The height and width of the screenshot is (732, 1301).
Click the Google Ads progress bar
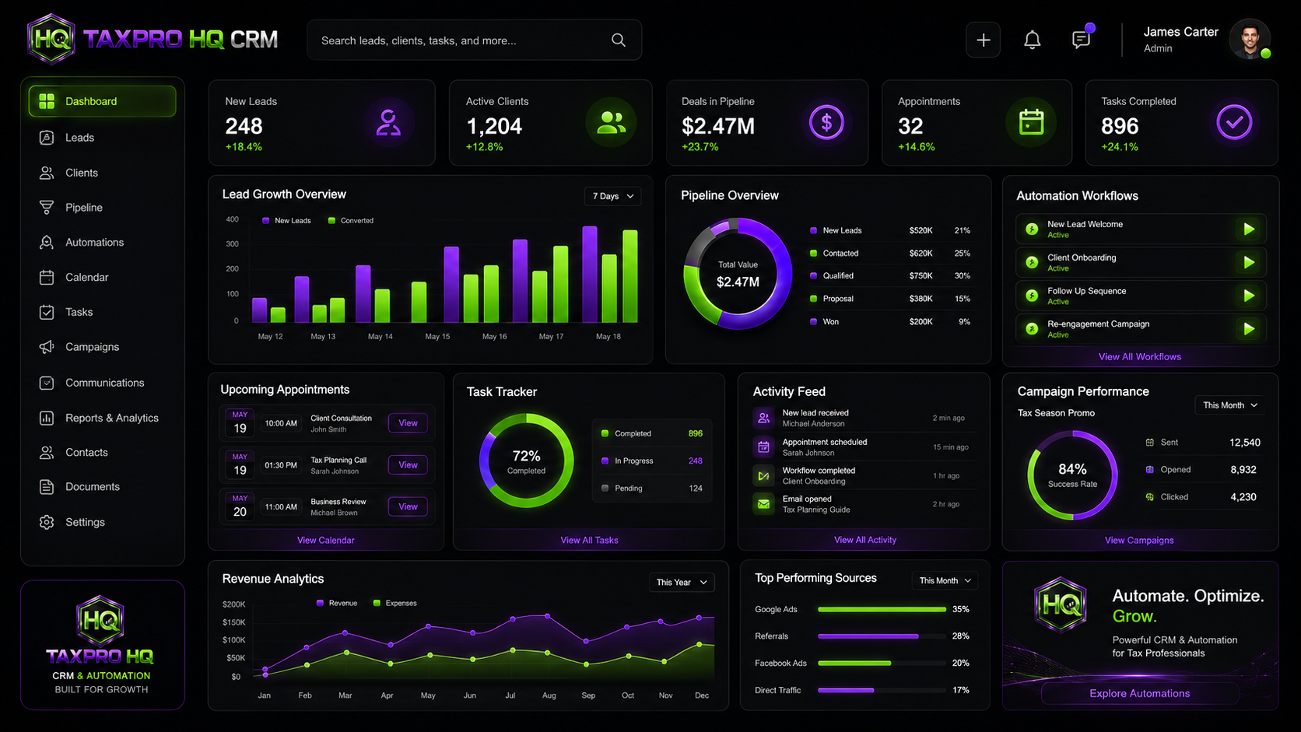coord(882,610)
